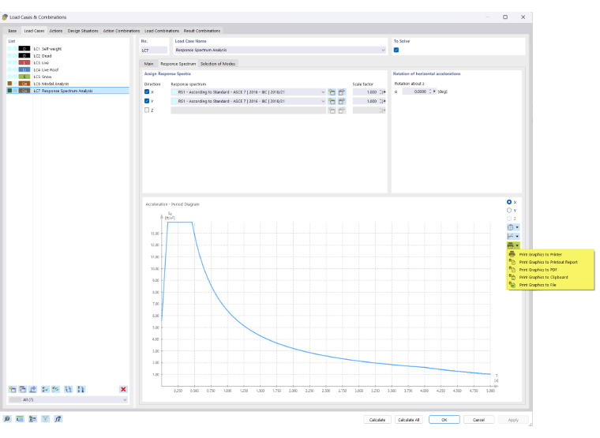Image resolution: width=600 pixels, height=438 pixels.
Task: Click the Calculate All button
Action: point(409,420)
